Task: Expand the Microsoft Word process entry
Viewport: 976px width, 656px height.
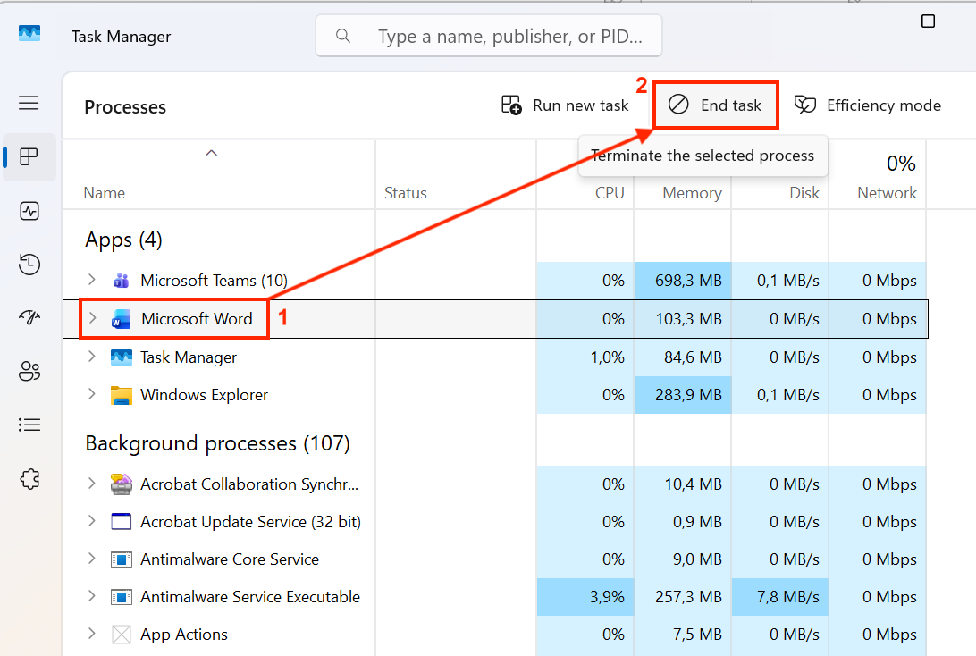Action: click(x=92, y=318)
